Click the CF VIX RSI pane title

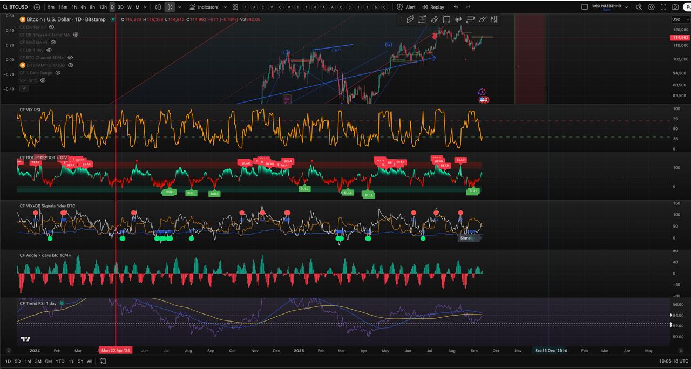click(30, 110)
